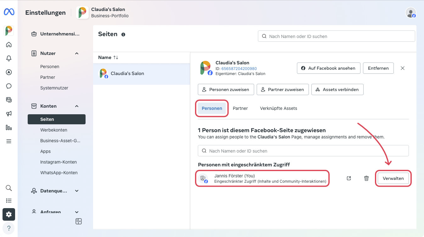424x237 pixels.
Task: Click the Claudia's Salon portfolio logo in header
Action: pos(82,13)
